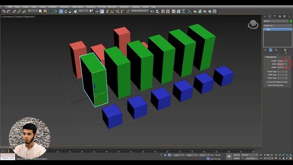The width and height of the screenshot is (293, 165).
Task: Choose the Select Object tool
Action: (x=40, y=11)
